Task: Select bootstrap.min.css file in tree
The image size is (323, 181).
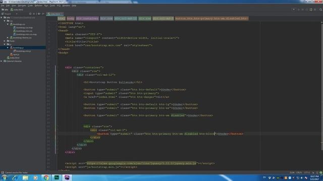Action: [23, 31]
